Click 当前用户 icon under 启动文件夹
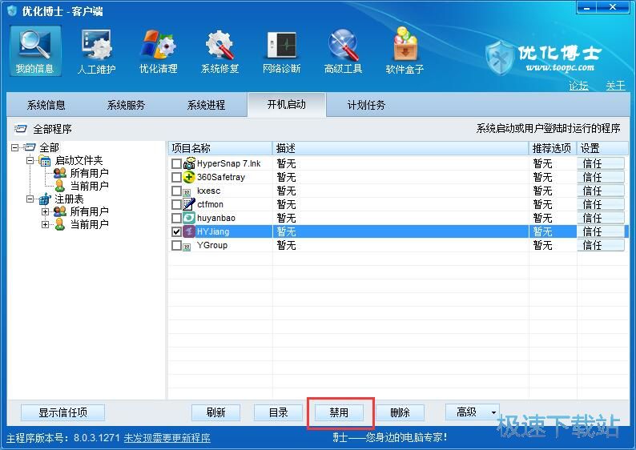 click(x=60, y=186)
